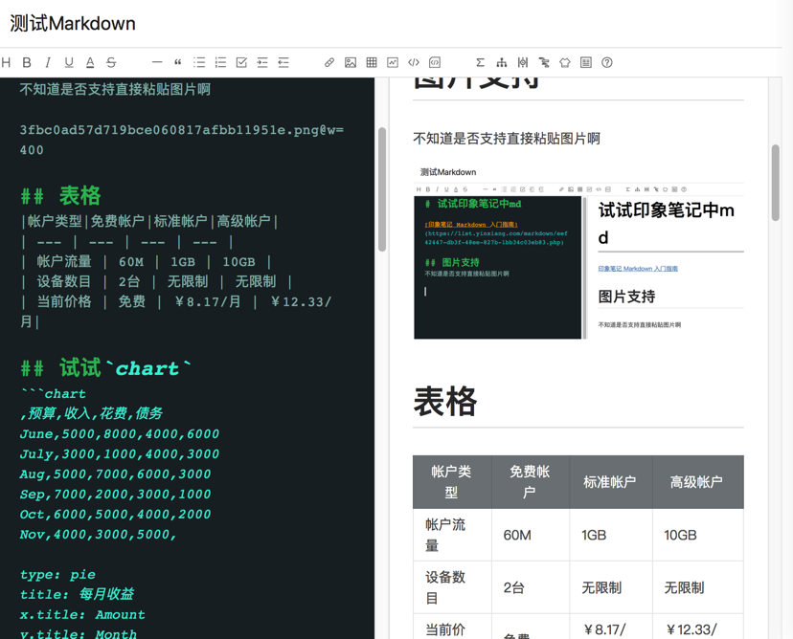Click editor line 'type: pie'
The width and height of the screenshot is (793, 639).
tap(57, 574)
